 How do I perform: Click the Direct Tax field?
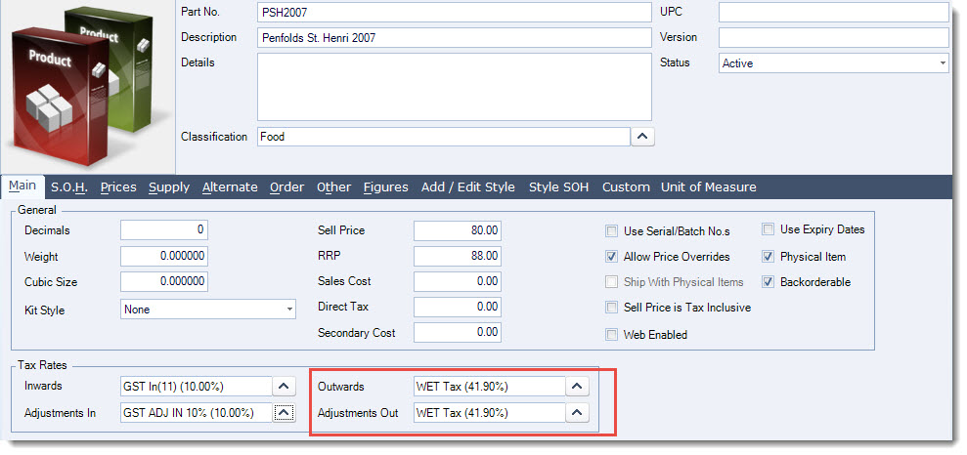pos(458,307)
